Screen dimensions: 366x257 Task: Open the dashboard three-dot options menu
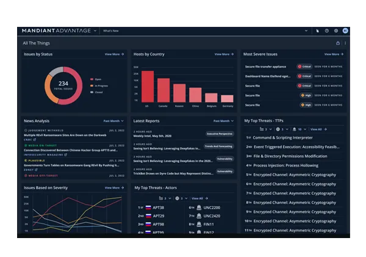point(345,43)
